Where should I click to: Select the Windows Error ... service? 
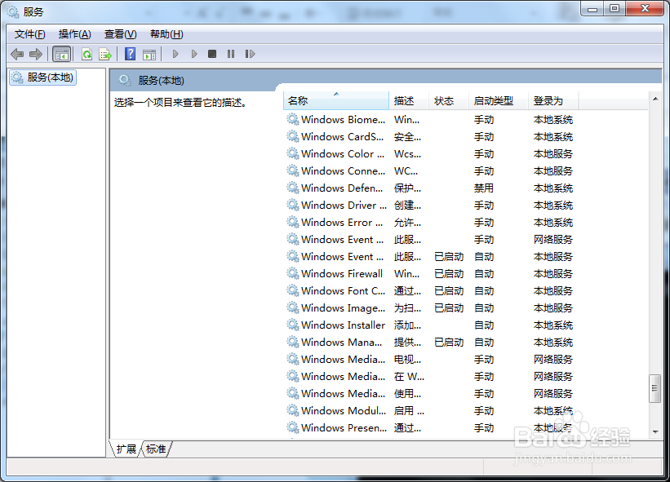(x=342, y=222)
